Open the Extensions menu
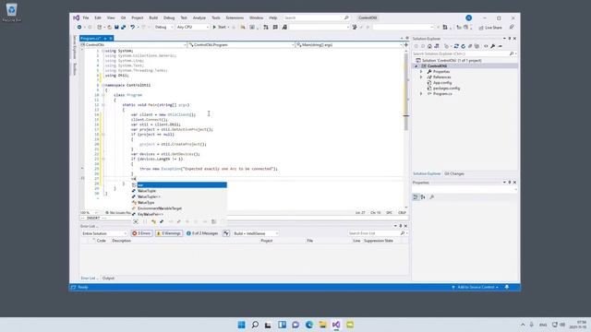The image size is (591, 332). (x=235, y=18)
